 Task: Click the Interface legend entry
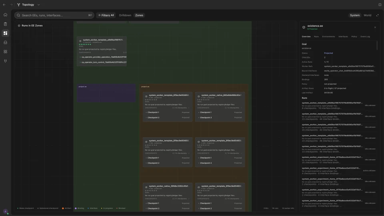click(x=92, y=208)
